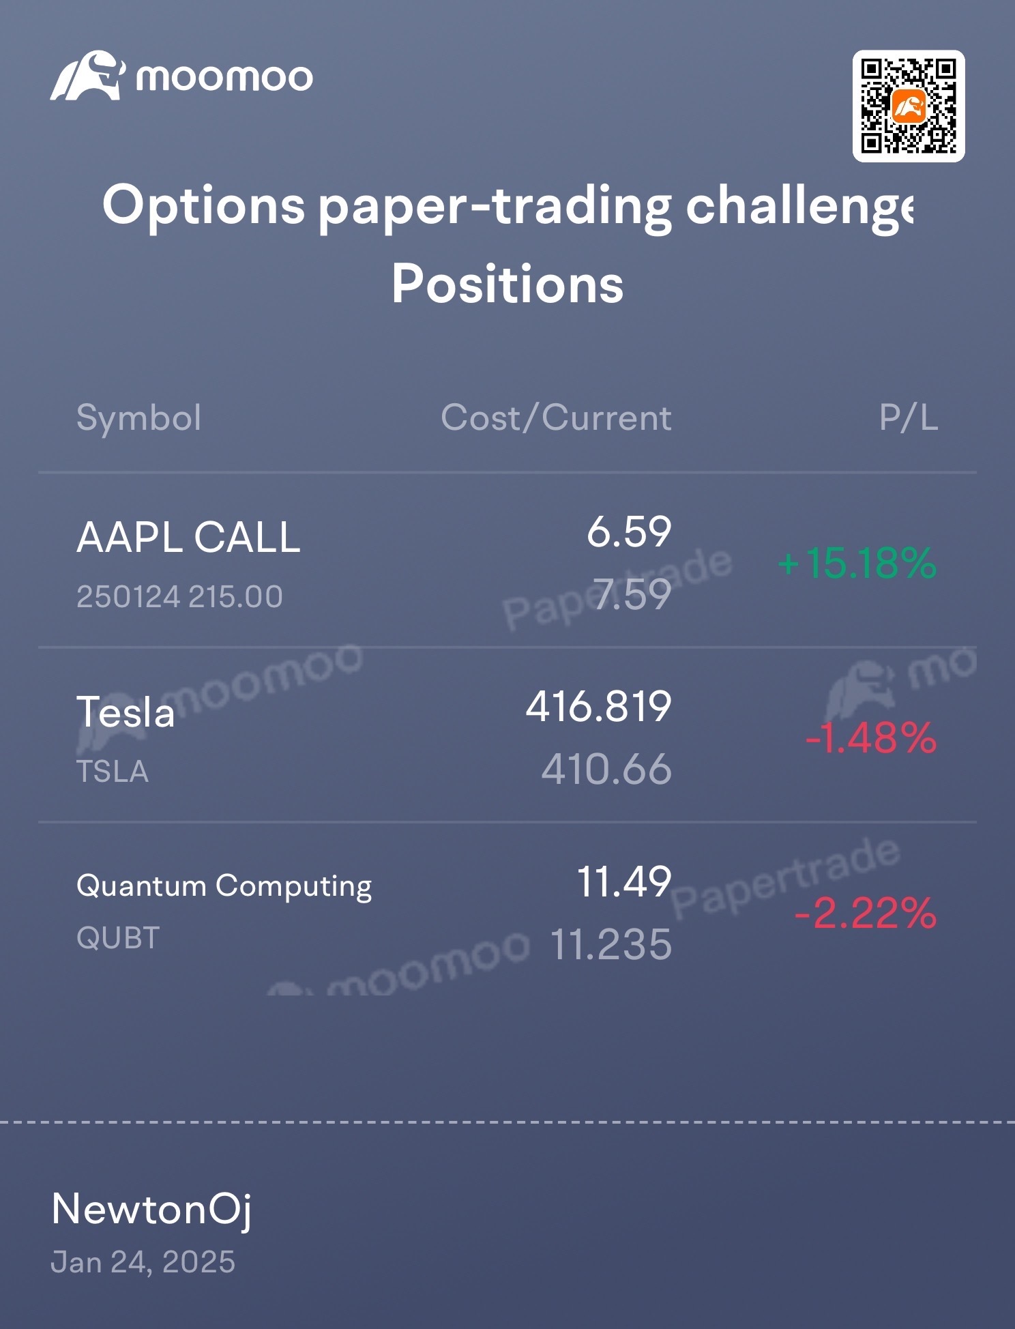The height and width of the screenshot is (1329, 1015).
Task: Click the Jan 24, 2025 date
Action: click(143, 1262)
